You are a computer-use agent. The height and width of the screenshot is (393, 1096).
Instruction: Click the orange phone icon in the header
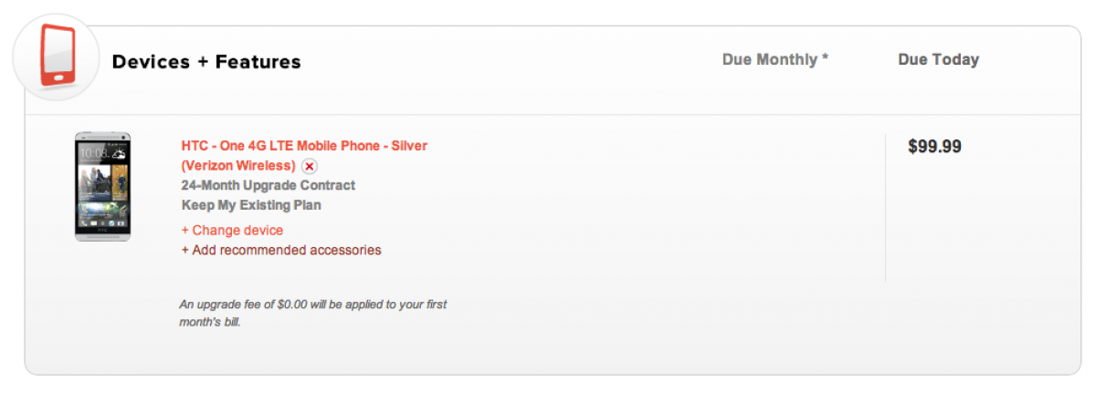(x=57, y=57)
